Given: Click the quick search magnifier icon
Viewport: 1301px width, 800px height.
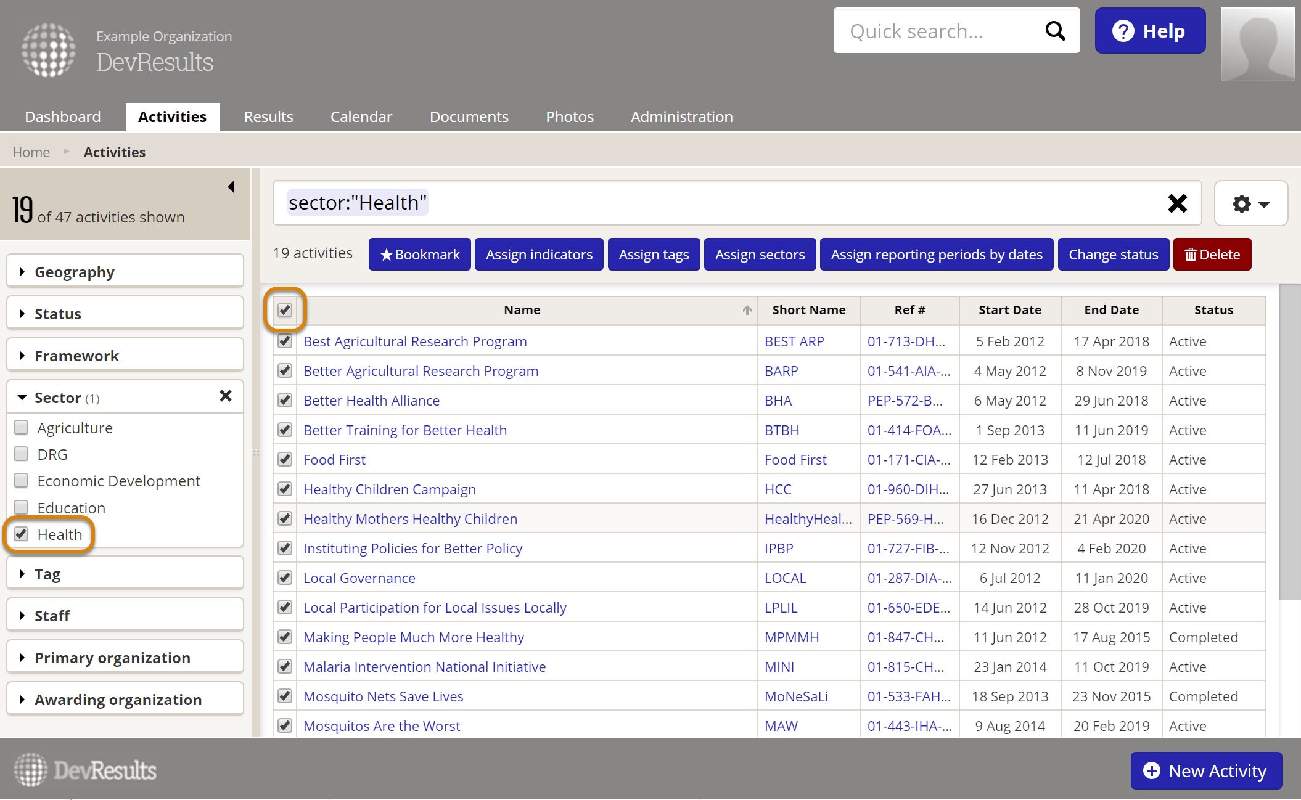Looking at the screenshot, I should pos(1055,31).
